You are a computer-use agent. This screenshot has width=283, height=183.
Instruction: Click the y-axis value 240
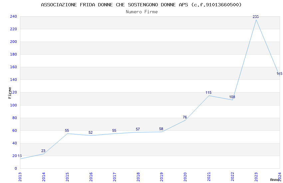(x=14, y=16)
